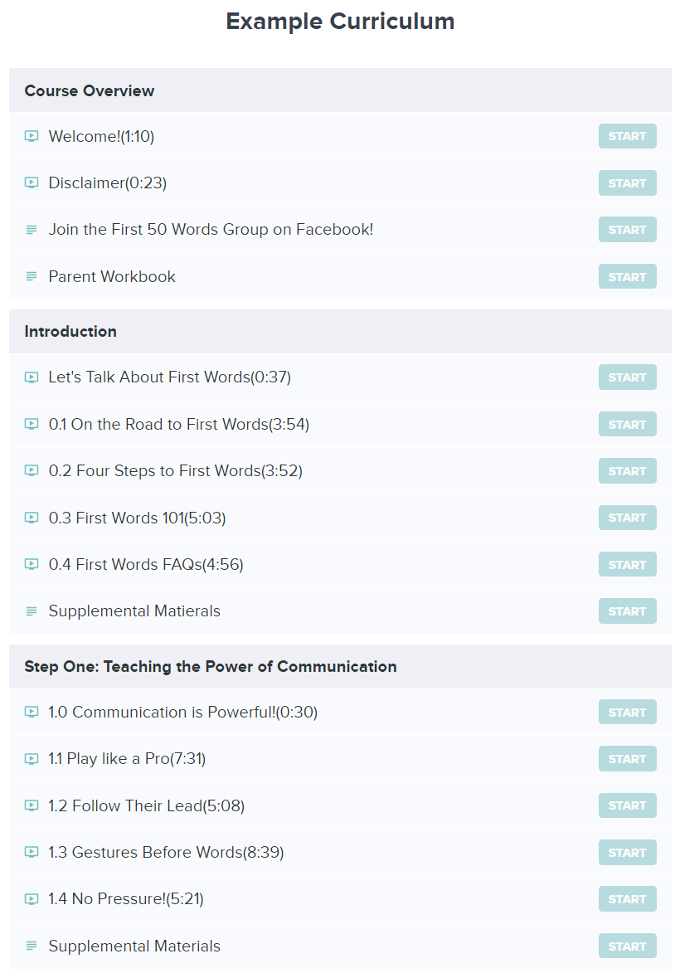Click the text icon beside Parent Workbook
This screenshot has width=680, height=978.
(32, 276)
